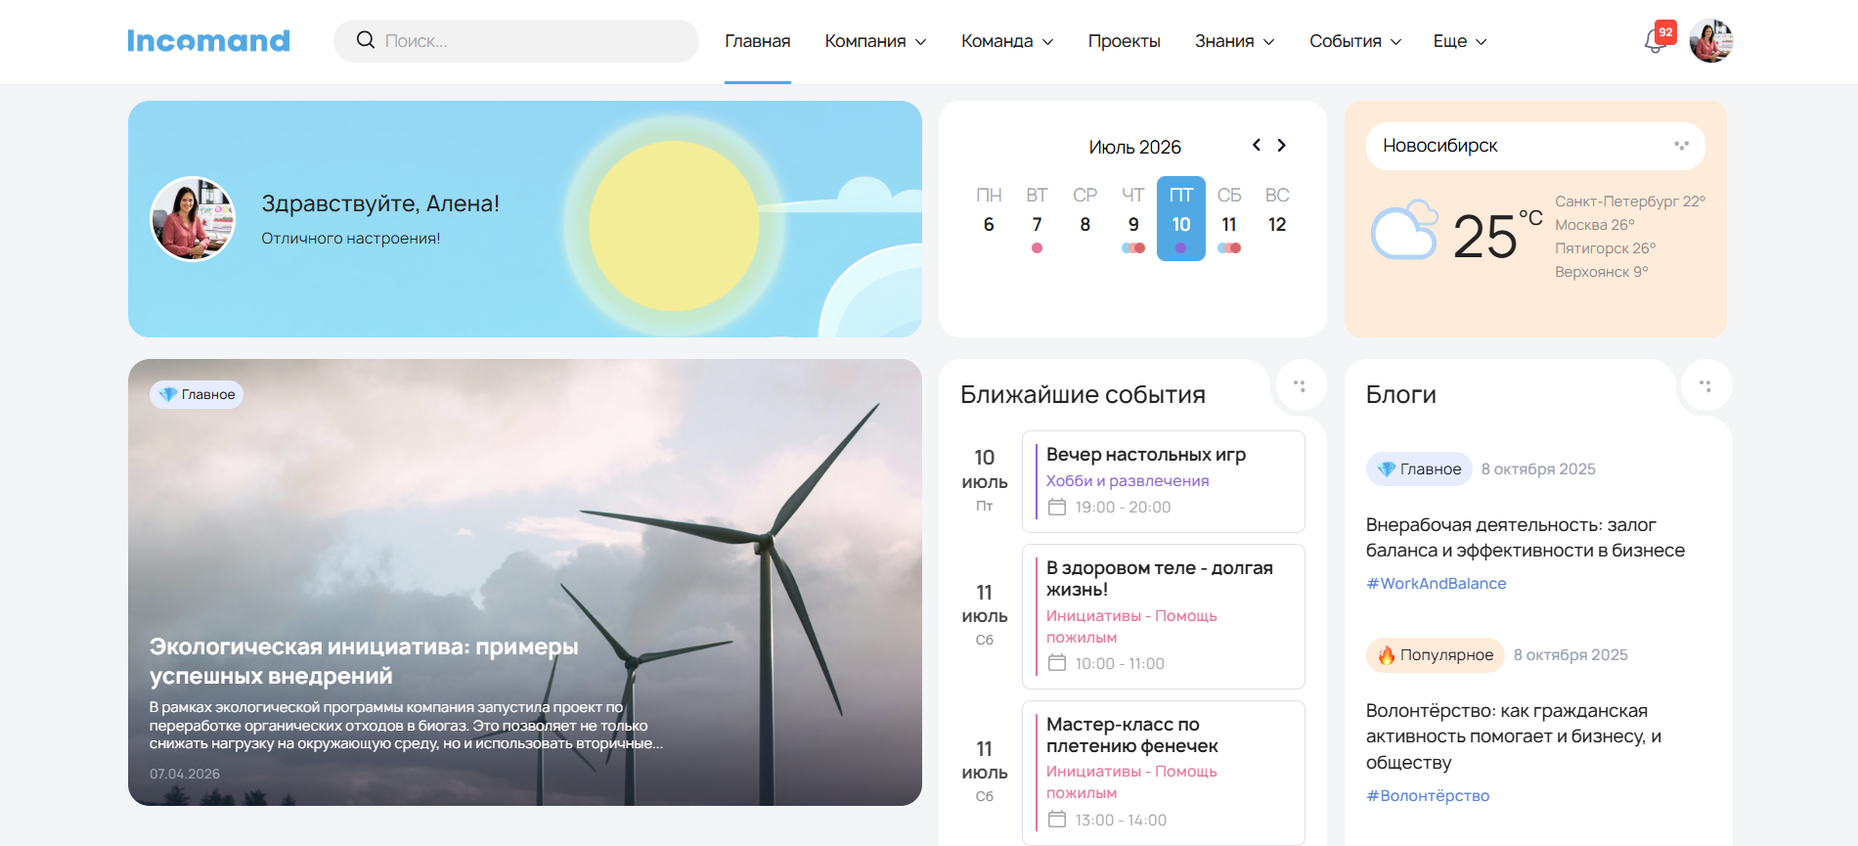Select the Главная tab
1858x846 pixels.
click(x=757, y=41)
